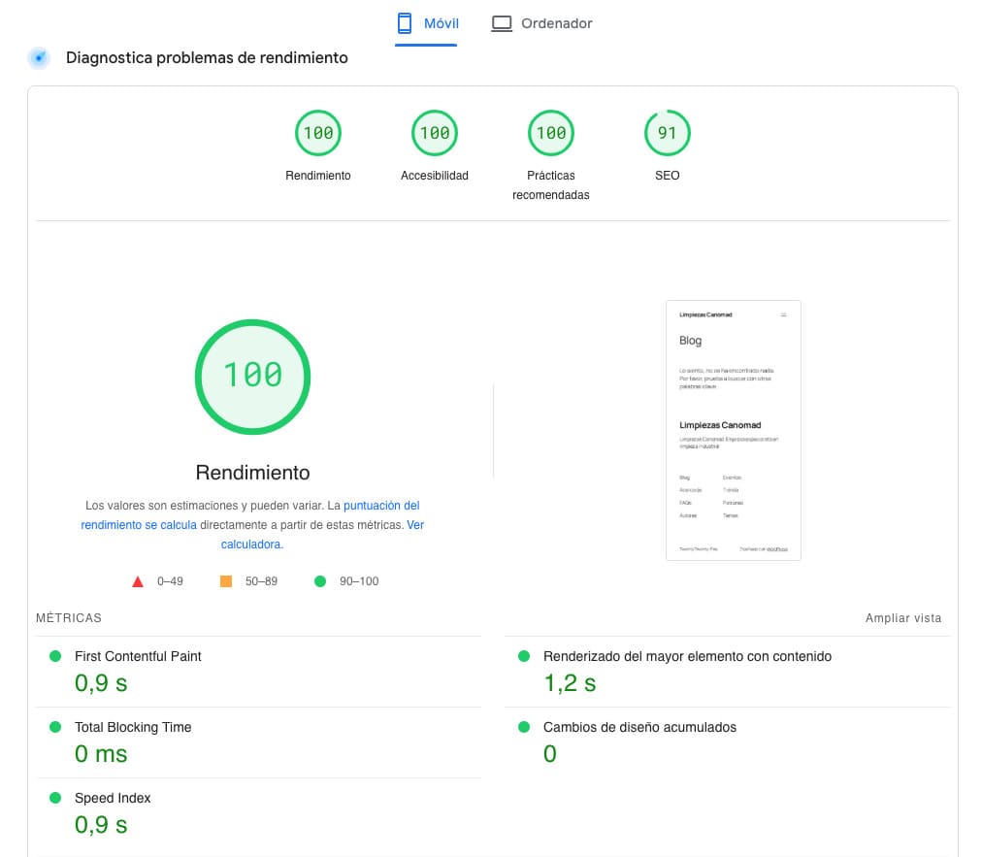Switch to the Ordenador tab
The image size is (982, 857).
click(541, 23)
